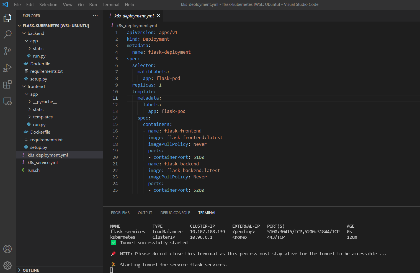Open the Accounts menu icon
The width and height of the screenshot is (420, 273).
click(7, 249)
